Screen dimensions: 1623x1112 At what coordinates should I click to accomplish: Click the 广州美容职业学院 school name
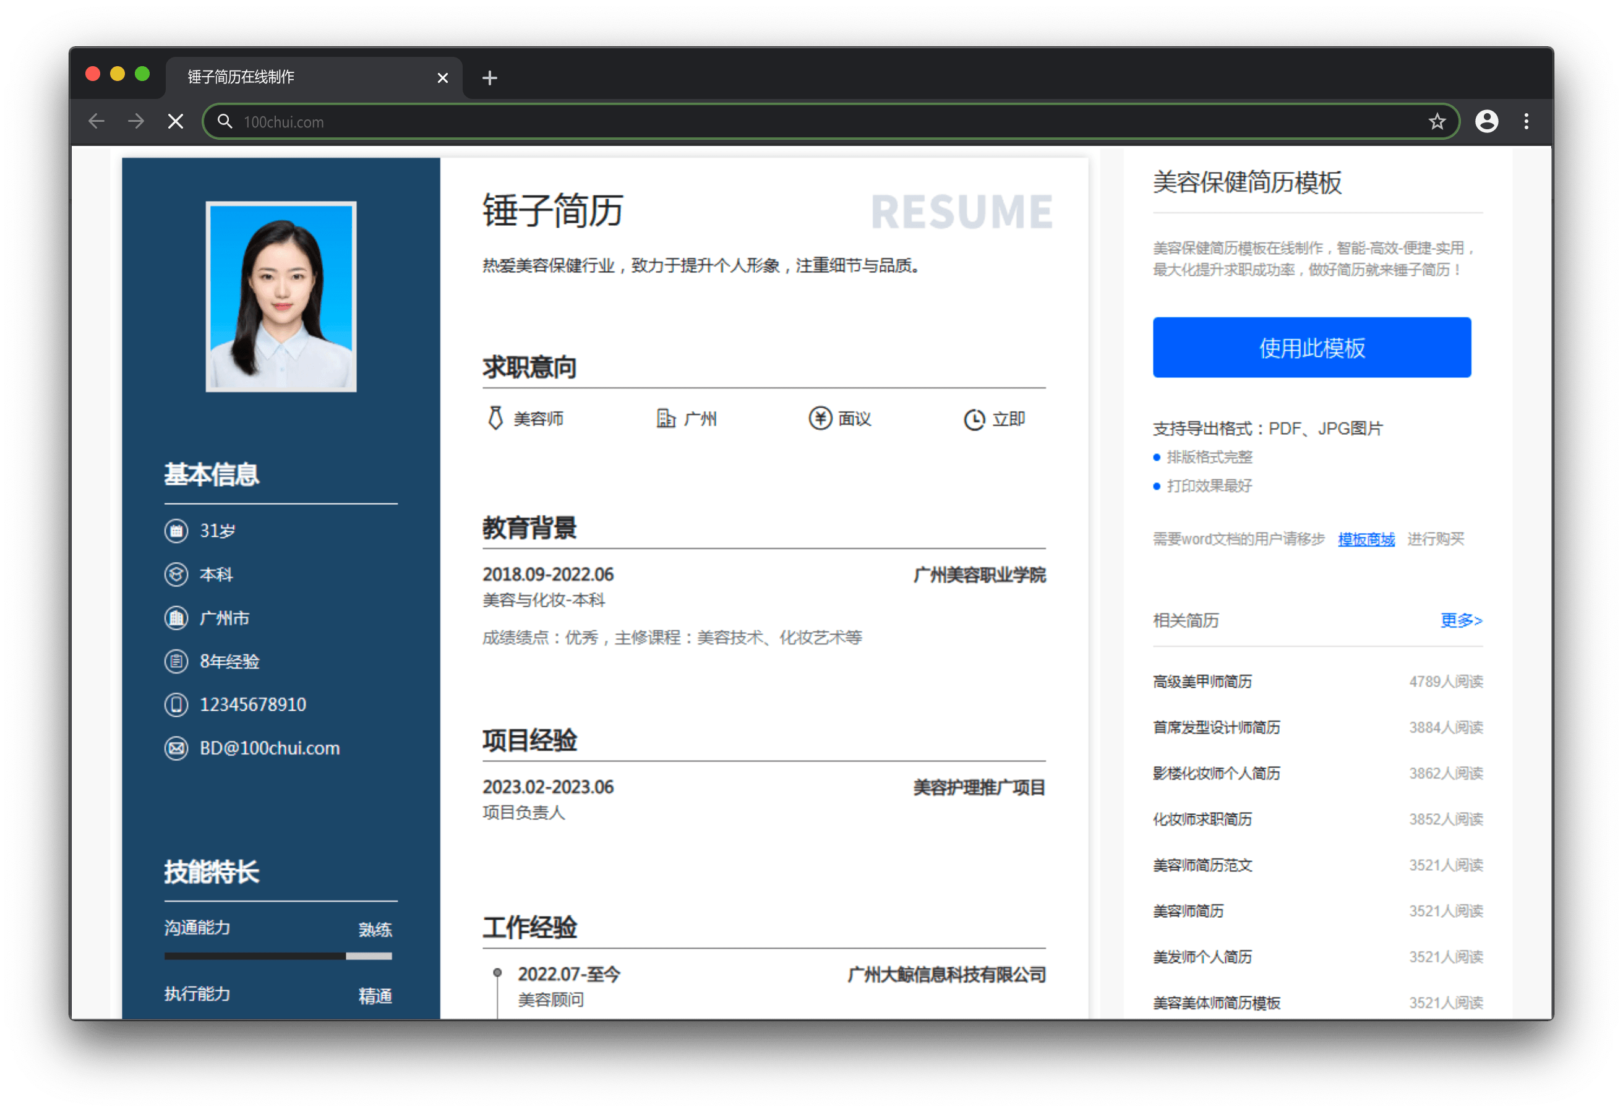pos(980,575)
